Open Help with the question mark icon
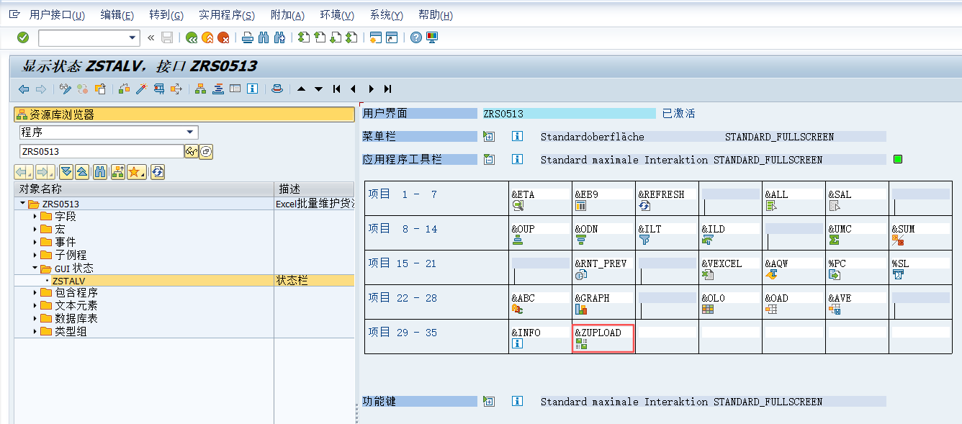The image size is (962, 424). coord(415,37)
